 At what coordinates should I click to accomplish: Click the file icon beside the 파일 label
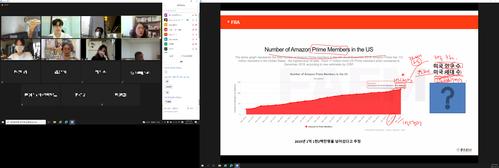[x=188, y=108]
